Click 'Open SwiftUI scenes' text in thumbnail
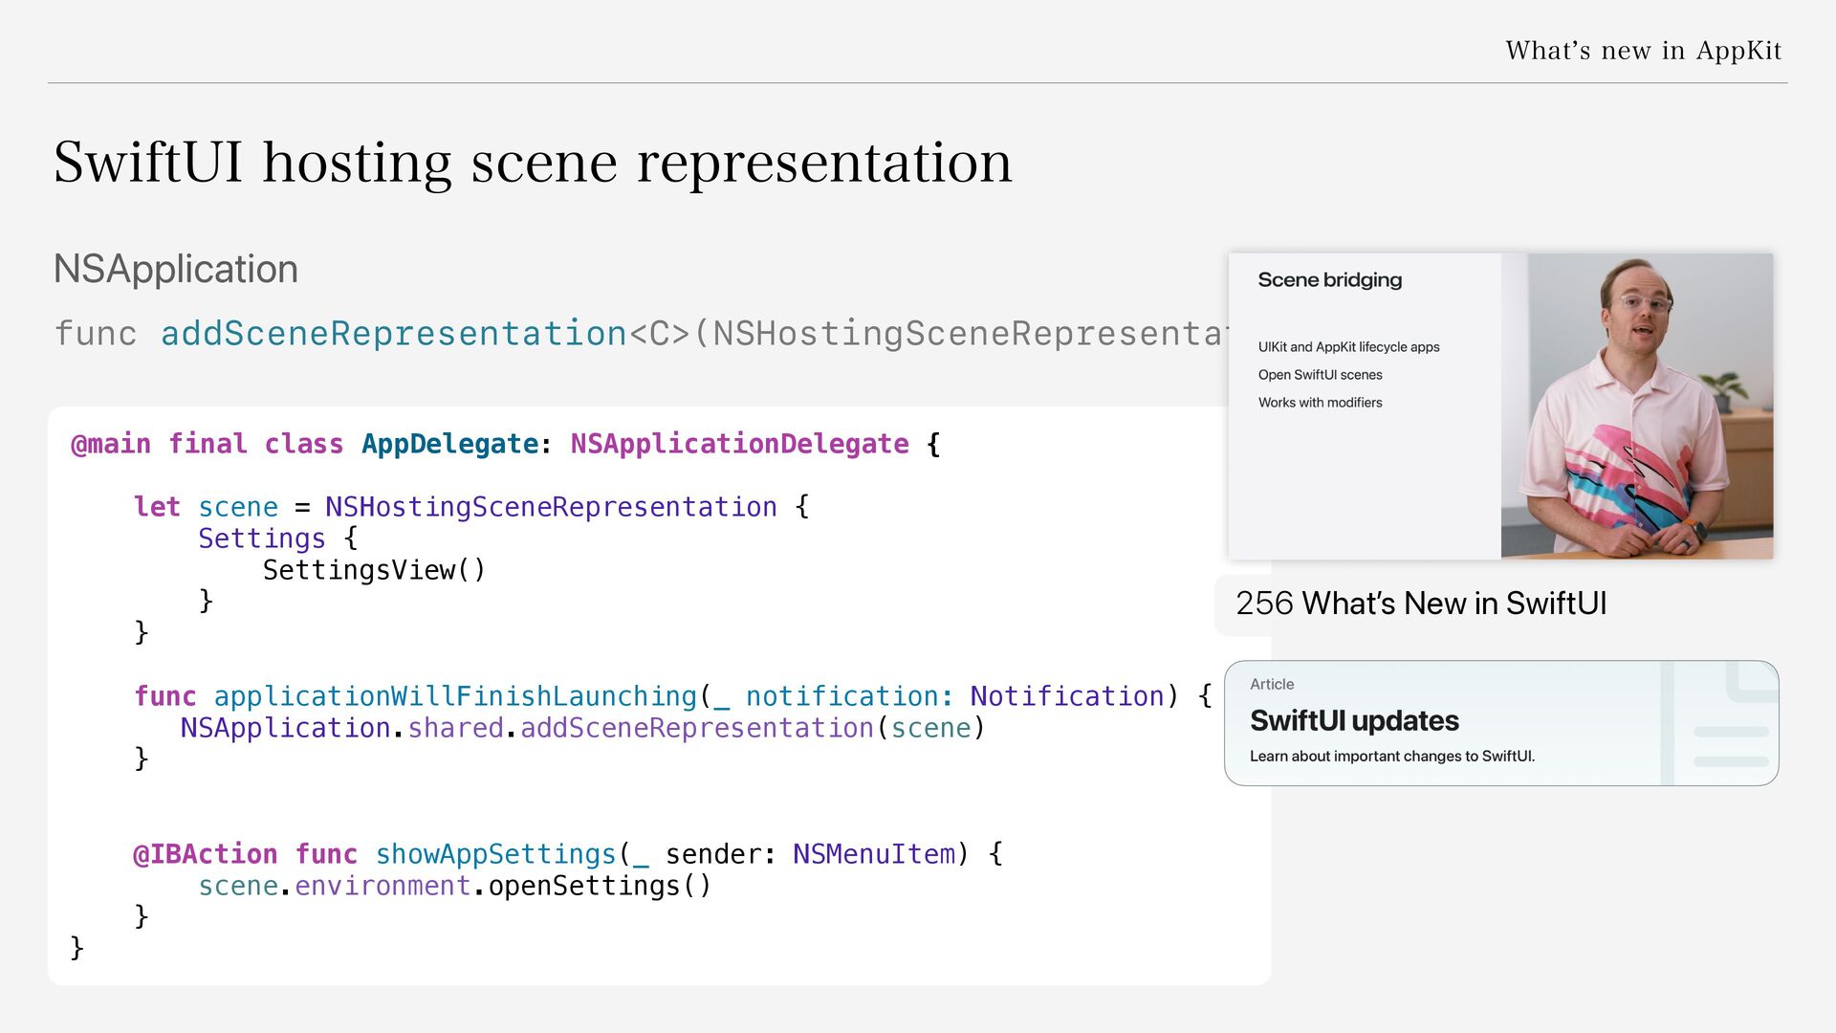1836x1033 pixels. point(1320,375)
